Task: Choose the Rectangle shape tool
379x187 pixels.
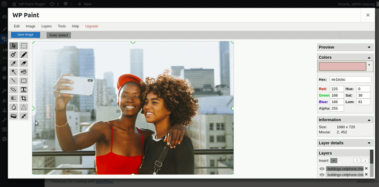Action: [x=24, y=80]
